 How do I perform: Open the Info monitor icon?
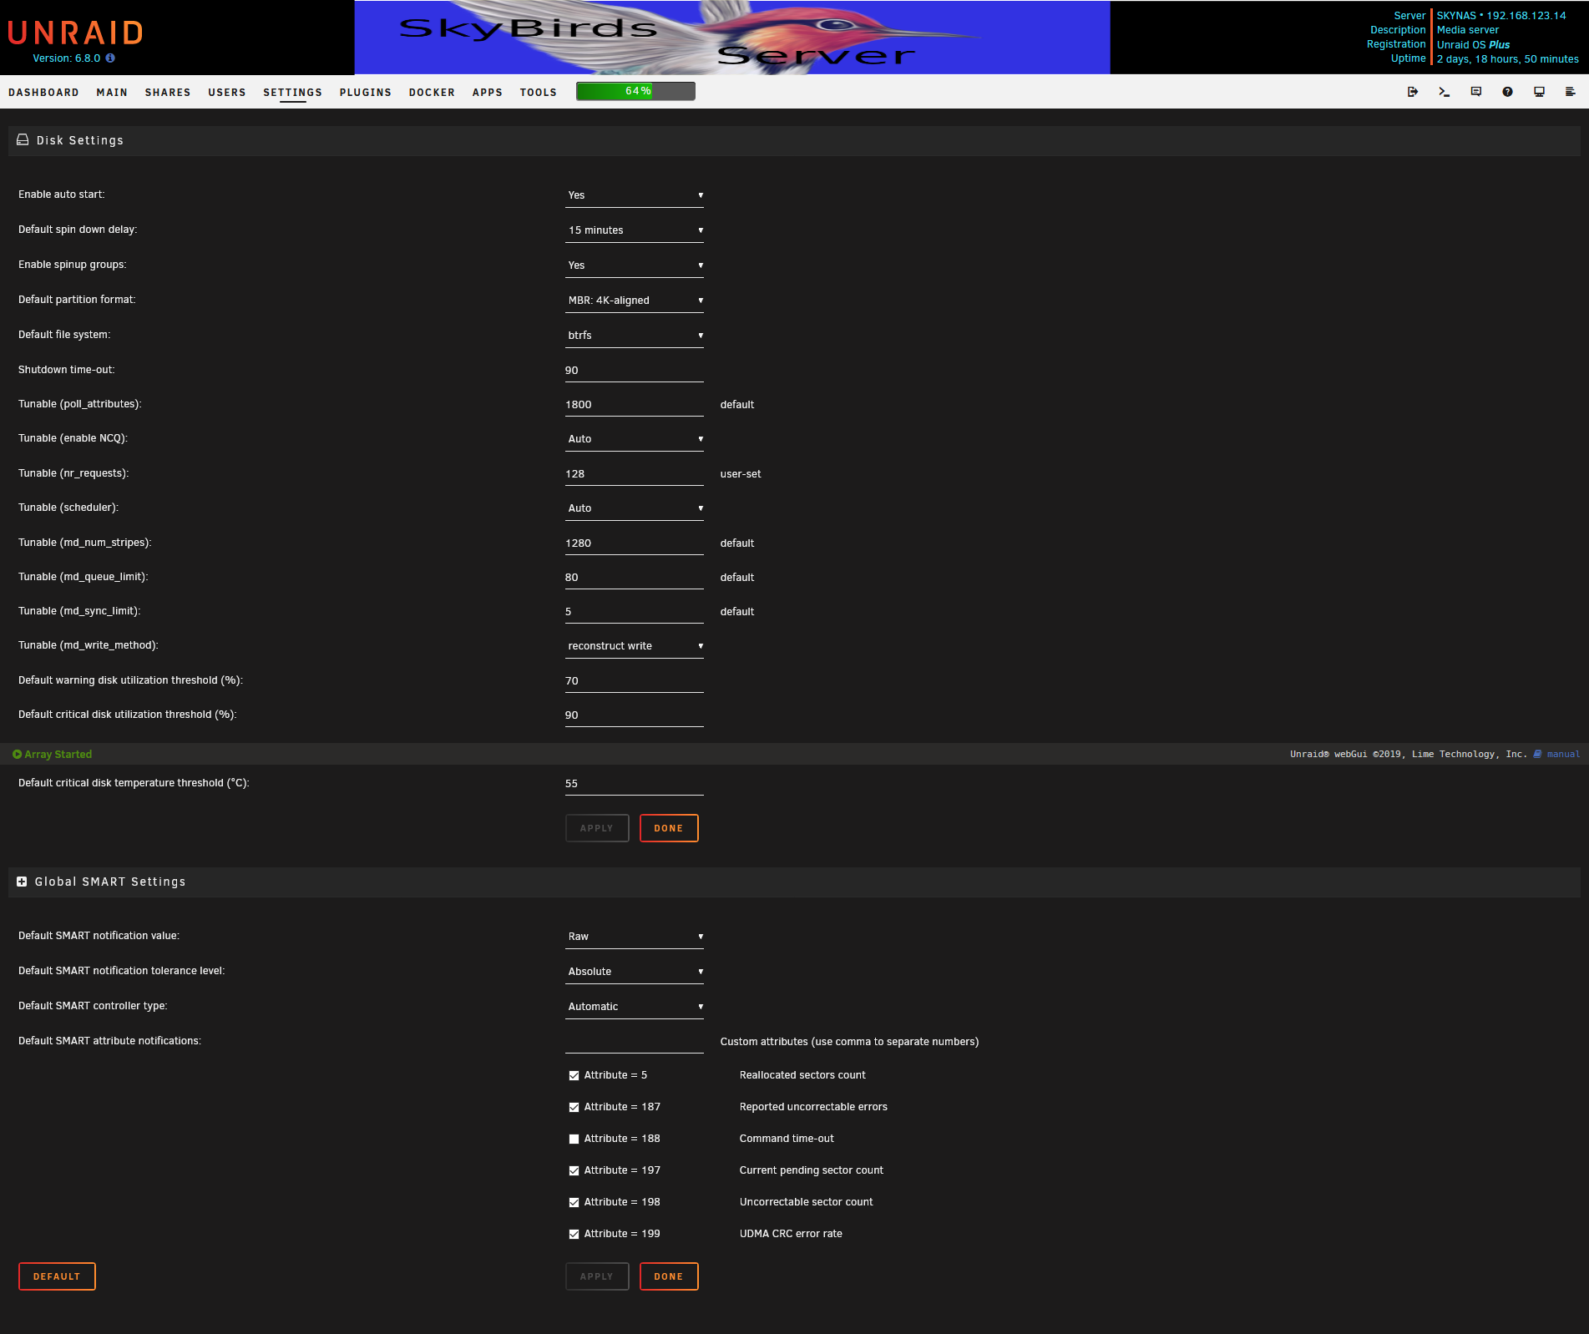[x=1539, y=92]
